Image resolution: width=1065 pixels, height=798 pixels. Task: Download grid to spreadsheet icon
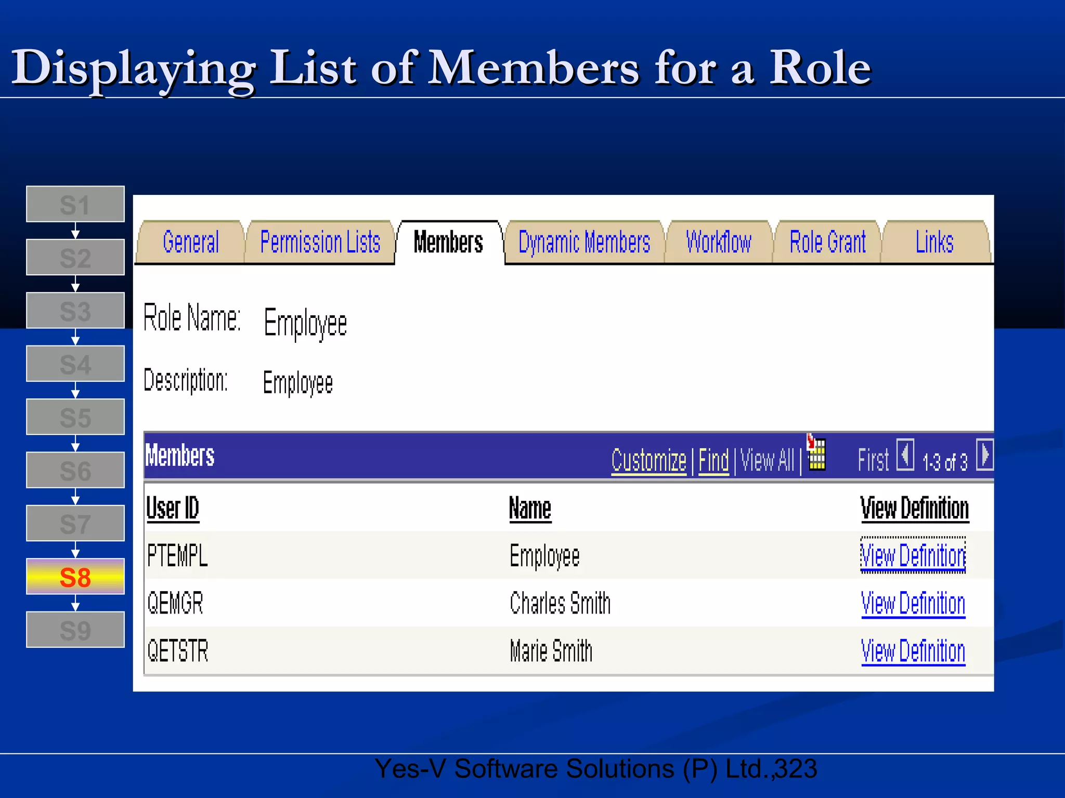click(x=816, y=451)
